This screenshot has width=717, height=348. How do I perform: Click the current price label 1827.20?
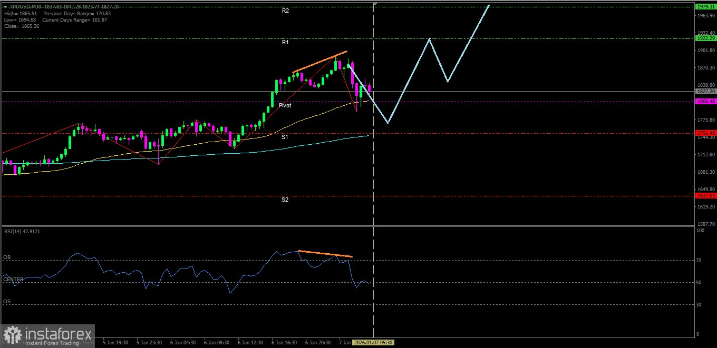click(x=705, y=91)
